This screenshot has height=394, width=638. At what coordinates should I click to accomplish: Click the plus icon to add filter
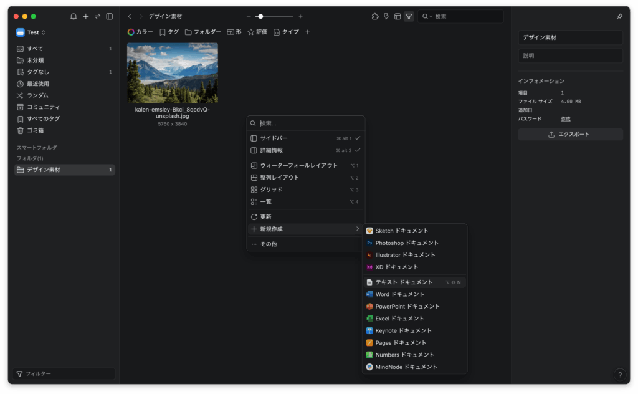click(x=308, y=32)
